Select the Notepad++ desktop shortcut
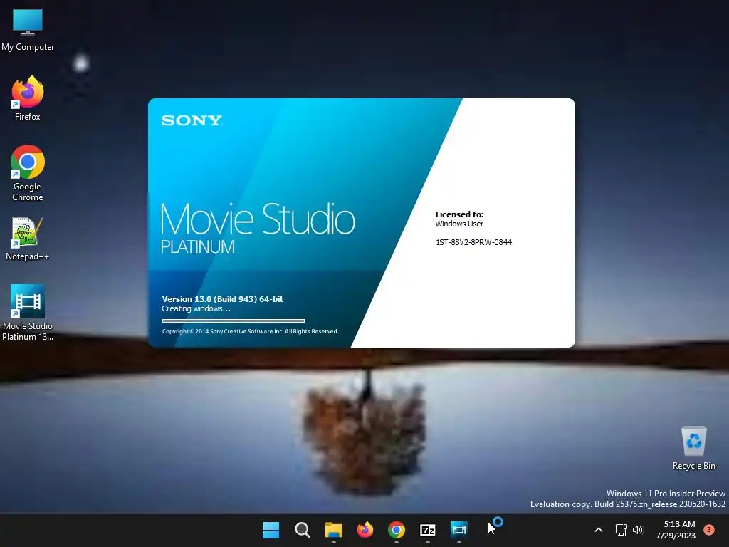 pyautogui.click(x=27, y=239)
